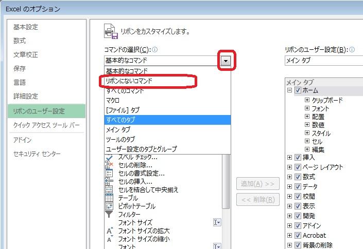
Task: Open the 詳細設定 options category
Action: pos(46,96)
